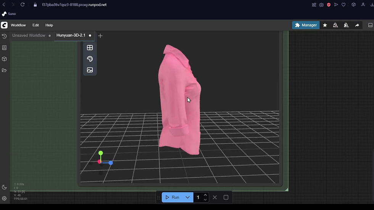Click the address bar URL
Image resolution: width=374 pixels, height=210 pixels.
click(x=74, y=5)
